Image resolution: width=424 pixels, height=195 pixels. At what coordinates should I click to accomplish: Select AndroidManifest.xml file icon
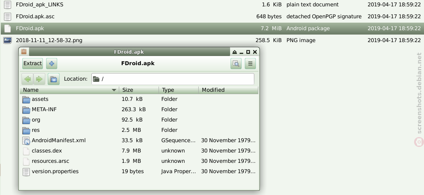[26, 141]
